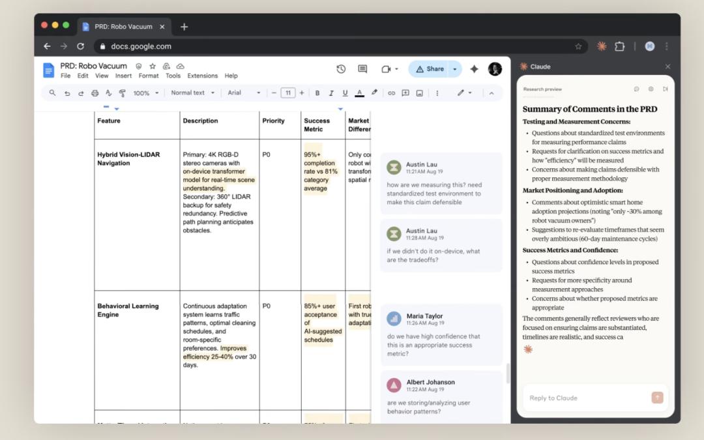The image size is (704, 440).
Task: Open the zoom 100% dropdown
Action: click(145, 93)
